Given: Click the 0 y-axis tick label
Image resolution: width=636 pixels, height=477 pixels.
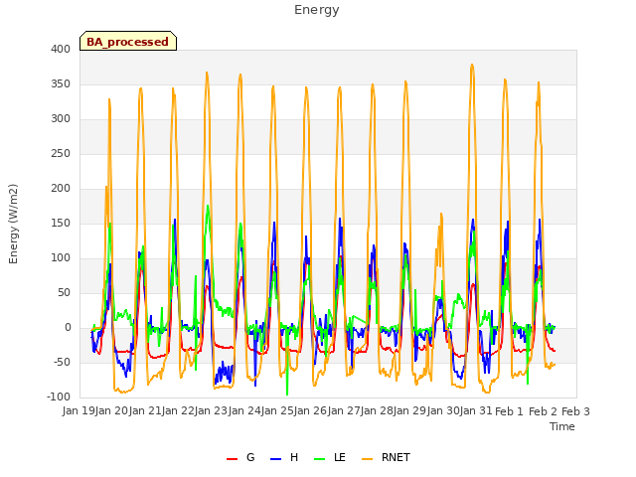Looking at the screenshot, I should (x=68, y=328).
